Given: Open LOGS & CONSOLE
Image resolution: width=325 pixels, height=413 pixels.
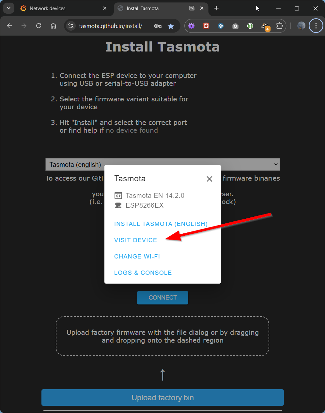Looking at the screenshot, I should point(143,273).
